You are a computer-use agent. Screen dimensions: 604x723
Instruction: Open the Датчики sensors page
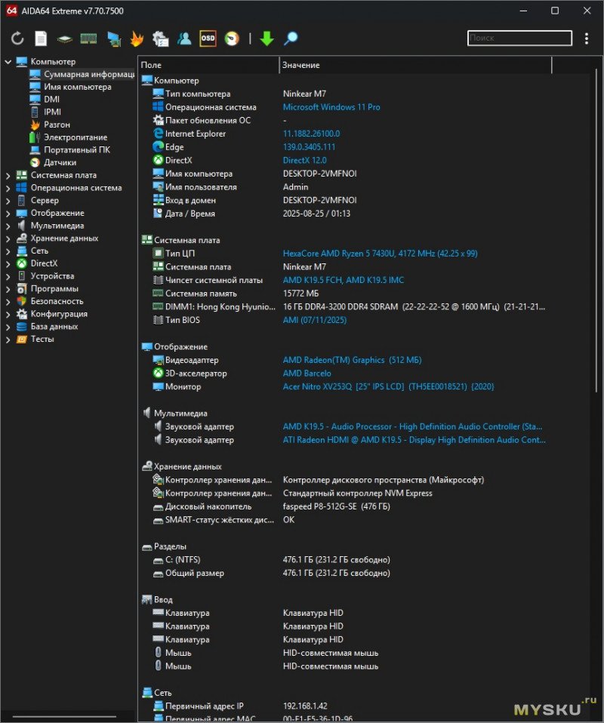coord(60,162)
